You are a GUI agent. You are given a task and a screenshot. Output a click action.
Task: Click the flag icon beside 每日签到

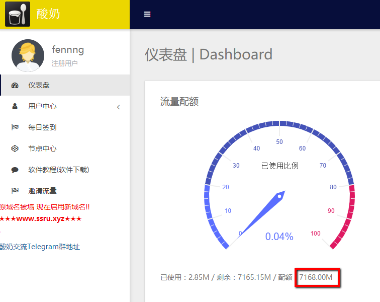(x=15, y=128)
